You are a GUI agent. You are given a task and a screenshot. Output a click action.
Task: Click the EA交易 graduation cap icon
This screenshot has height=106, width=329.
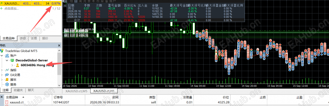[7, 75]
